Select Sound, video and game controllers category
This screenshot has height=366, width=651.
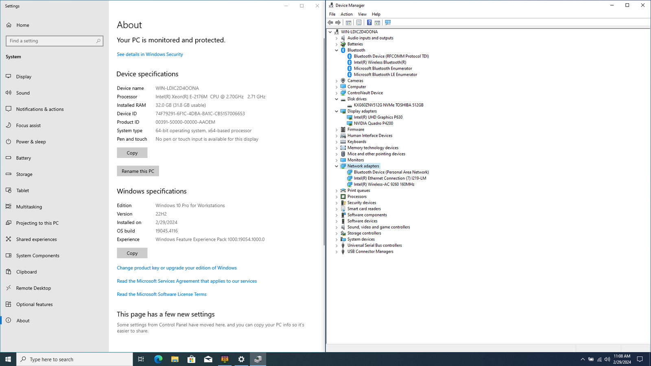[x=378, y=227]
